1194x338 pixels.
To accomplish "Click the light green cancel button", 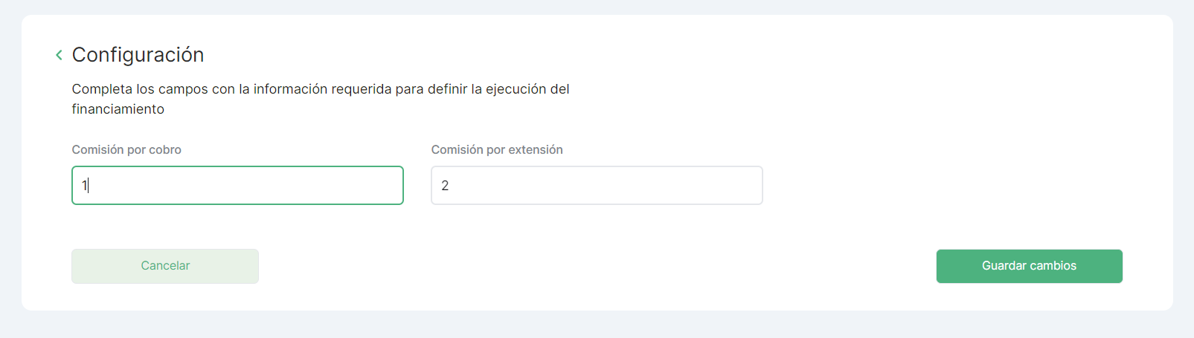I will [x=165, y=266].
